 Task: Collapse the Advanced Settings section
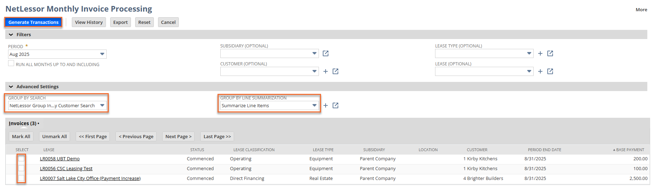click(x=11, y=86)
